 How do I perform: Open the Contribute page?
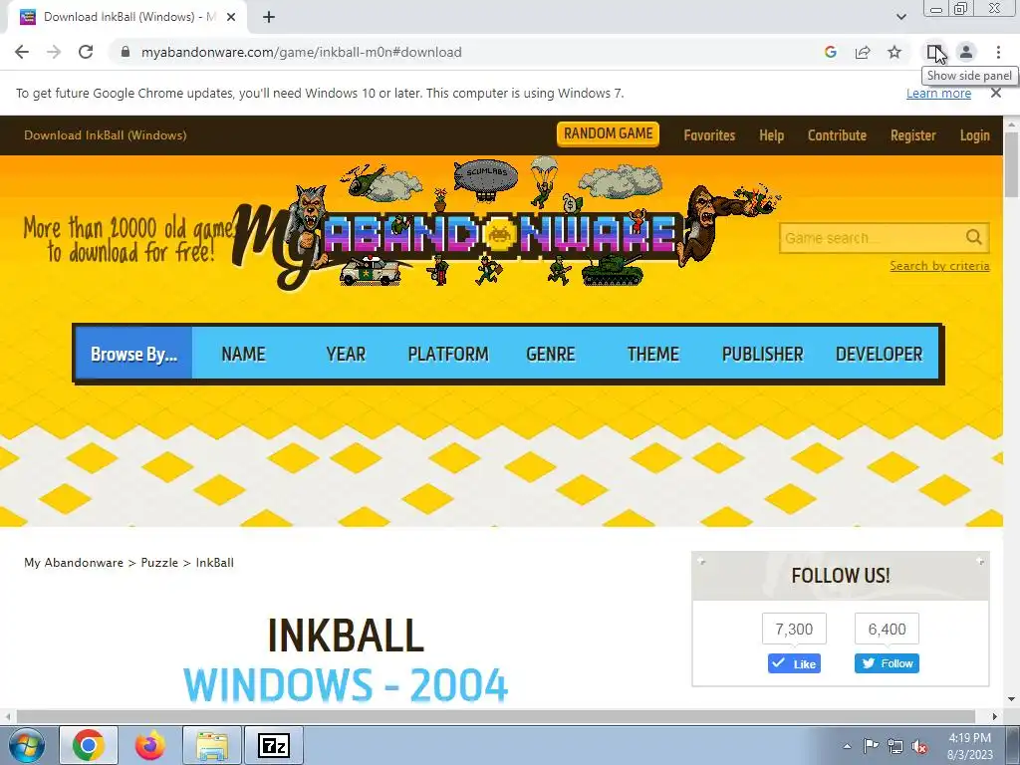tap(837, 135)
